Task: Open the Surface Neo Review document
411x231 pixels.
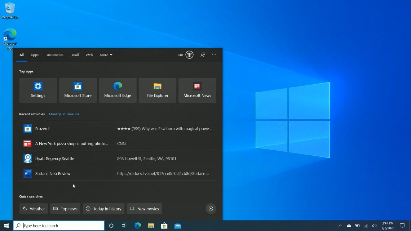Action: [x=53, y=174]
